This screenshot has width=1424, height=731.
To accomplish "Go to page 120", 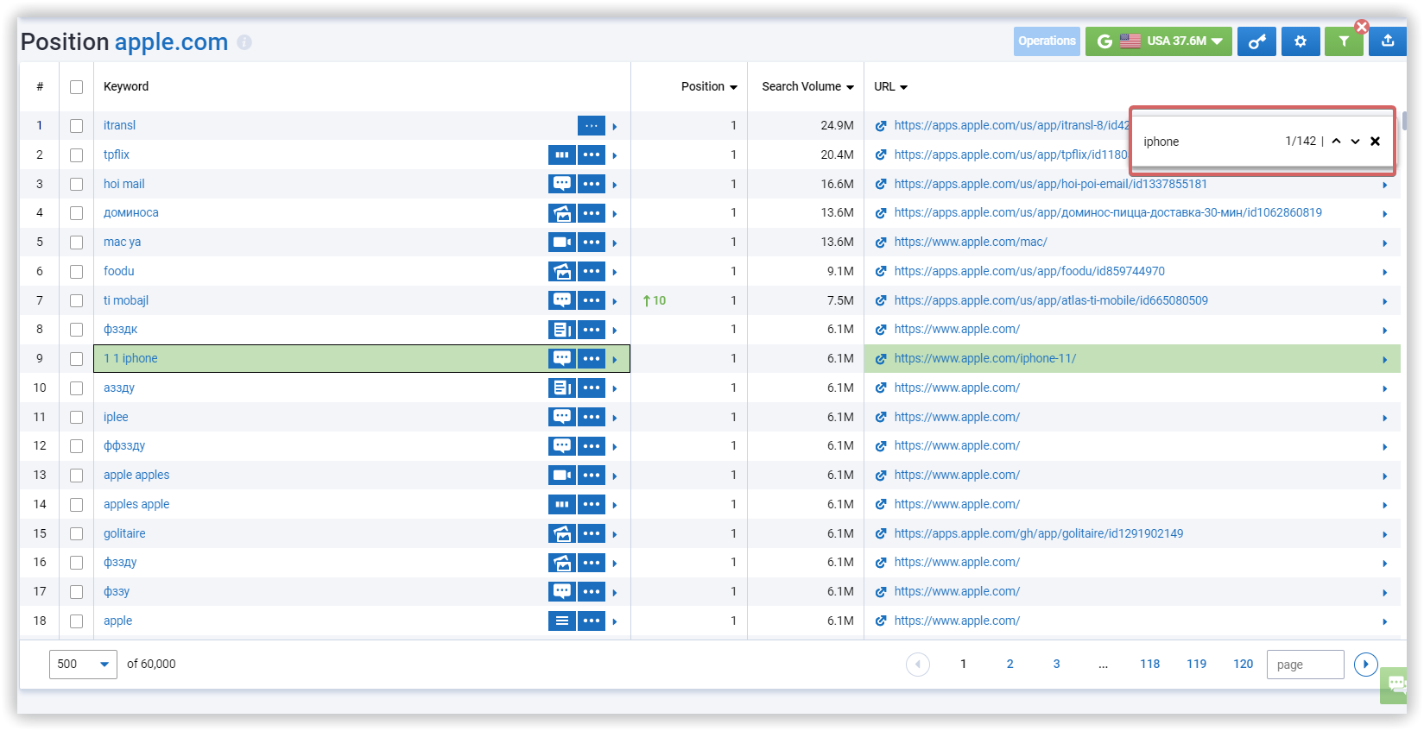I will click(x=1243, y=664).
